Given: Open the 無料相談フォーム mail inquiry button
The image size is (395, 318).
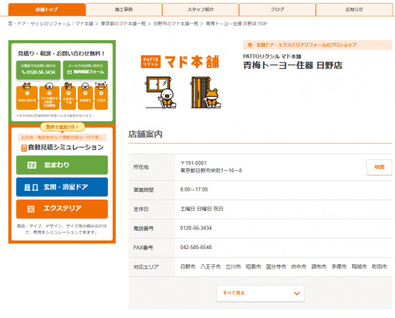Looking at the screenshot, I should point(85,70).
